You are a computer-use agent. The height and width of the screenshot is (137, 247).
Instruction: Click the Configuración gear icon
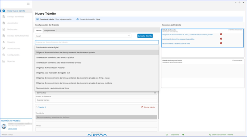click(x=4, y=55)
